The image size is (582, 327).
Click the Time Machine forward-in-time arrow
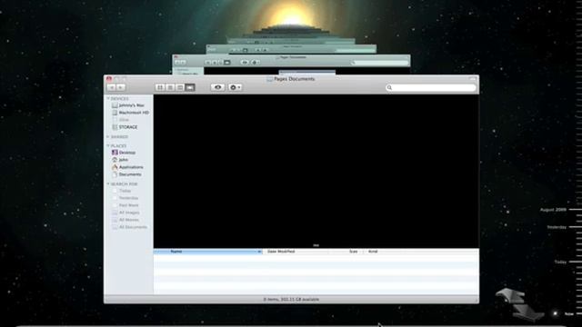(x=529, y=312)
